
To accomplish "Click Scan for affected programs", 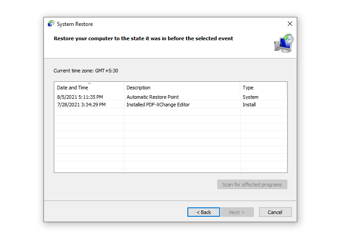I will [252, 185].
